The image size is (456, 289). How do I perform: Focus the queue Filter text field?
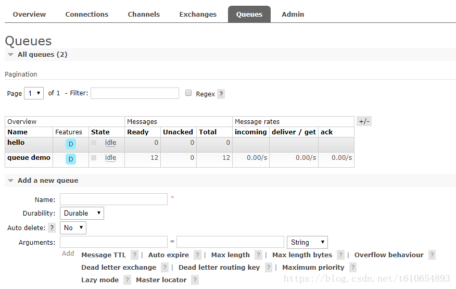135,93
